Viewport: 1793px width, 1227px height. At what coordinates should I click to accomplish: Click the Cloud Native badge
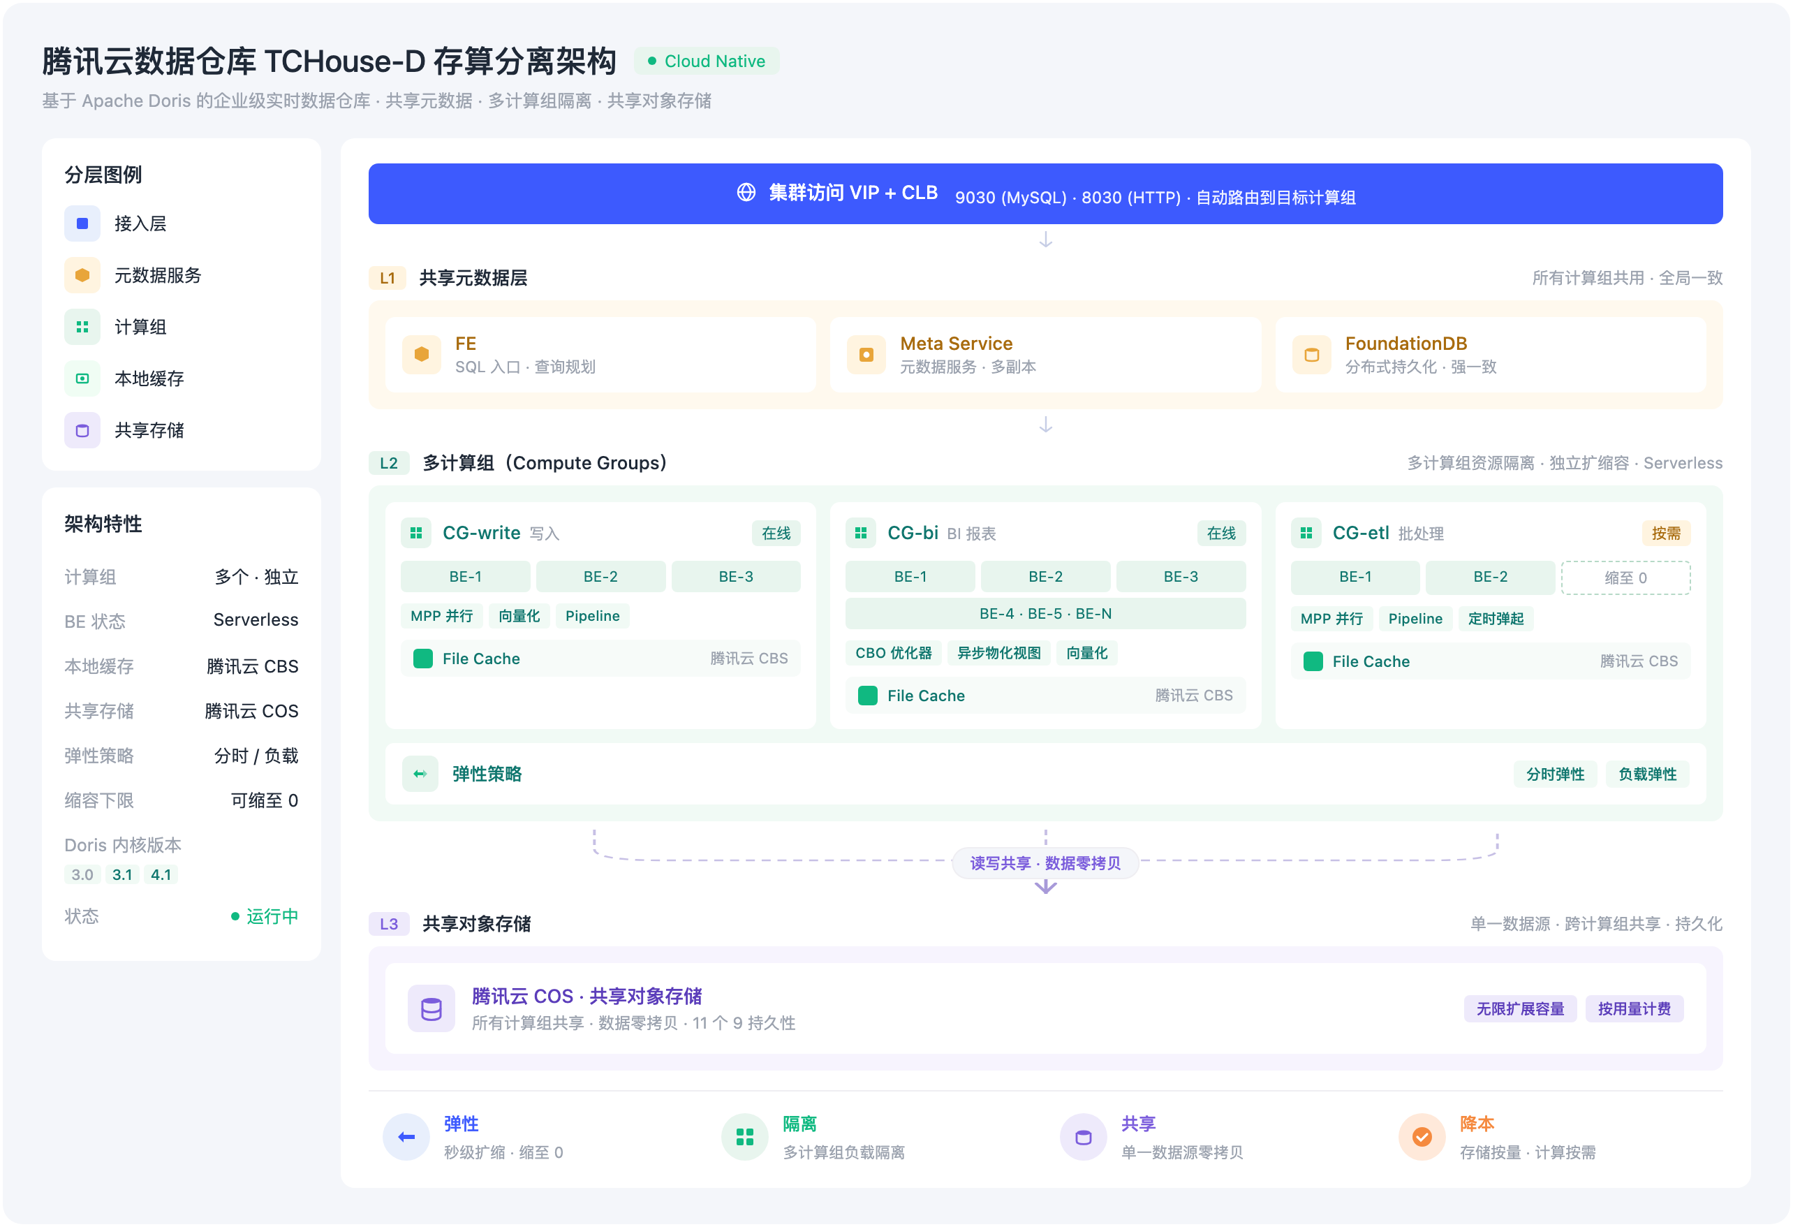pyautogui.click(x=707, y=61)
